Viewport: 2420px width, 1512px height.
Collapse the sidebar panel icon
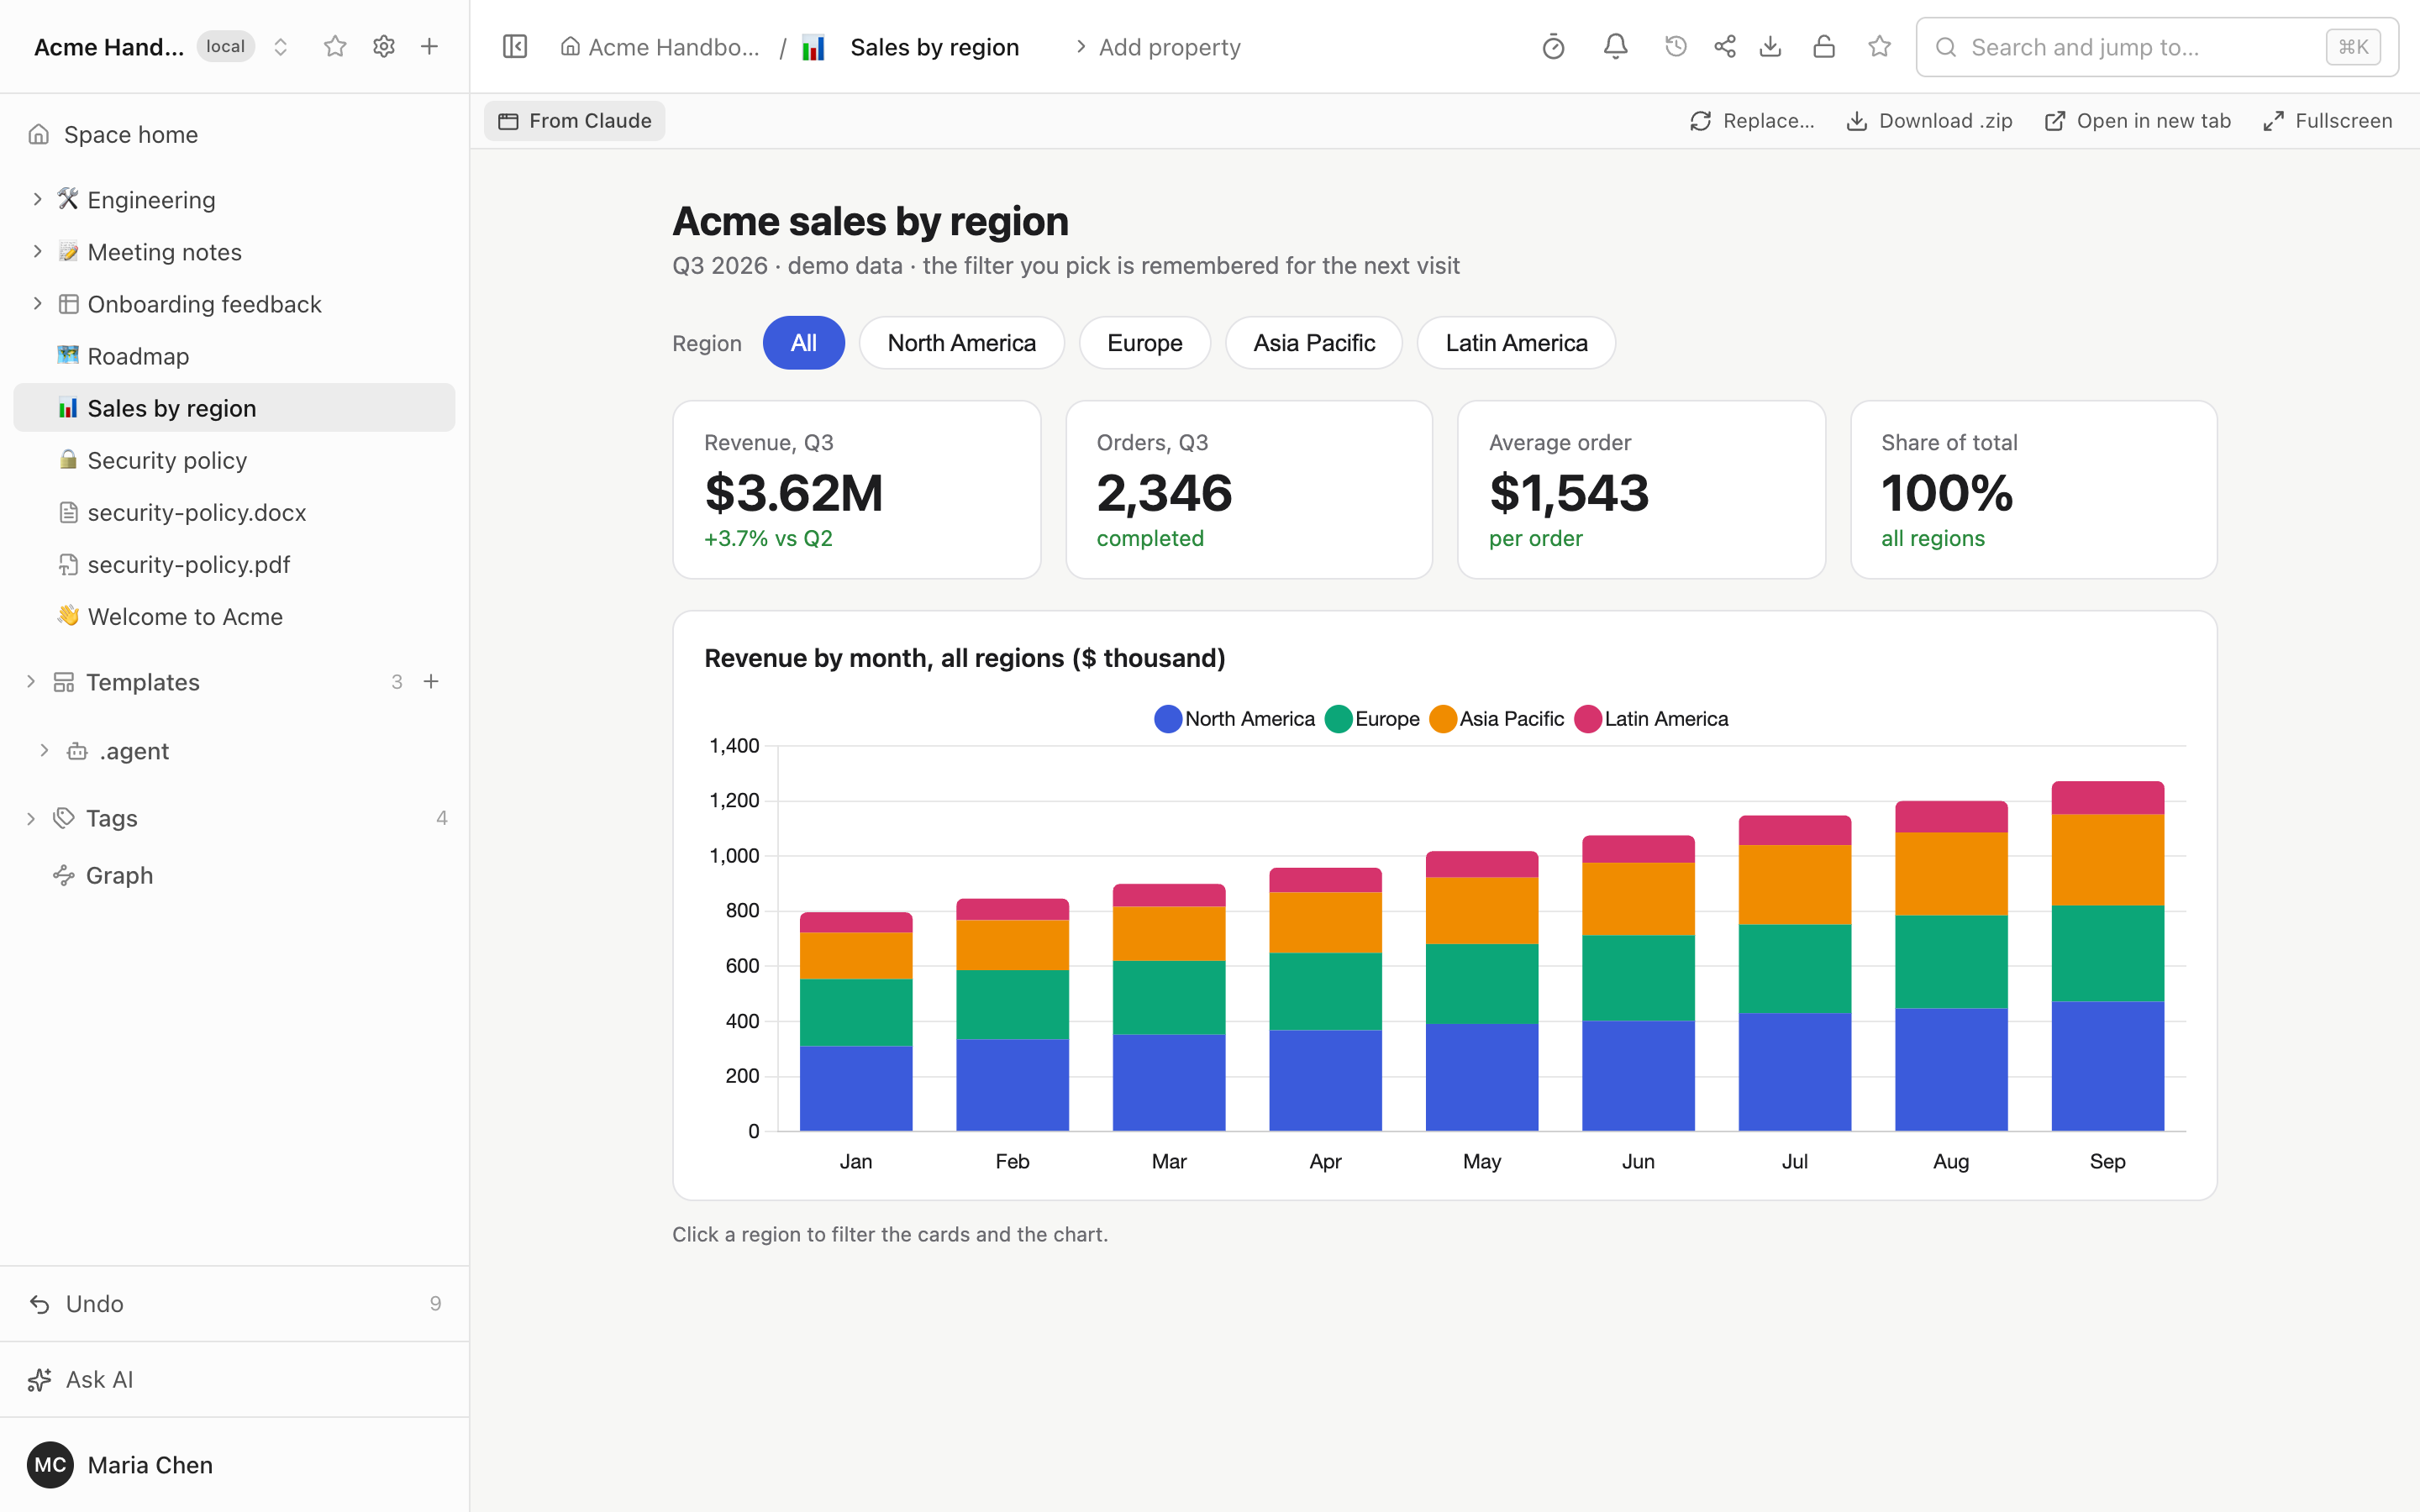[515, 47]
